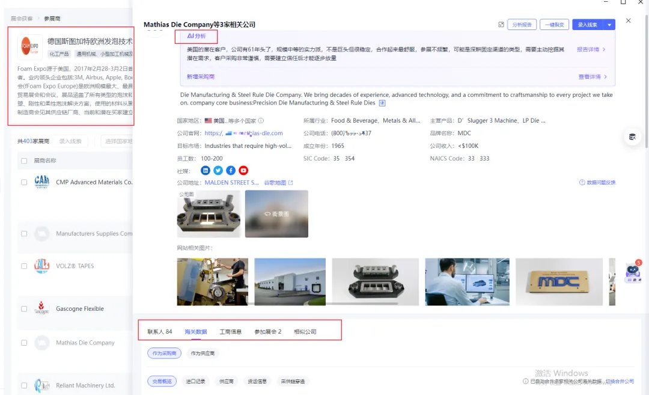Click expand icon after the company description
The image size is (649, 395).
tap(382, 103)
